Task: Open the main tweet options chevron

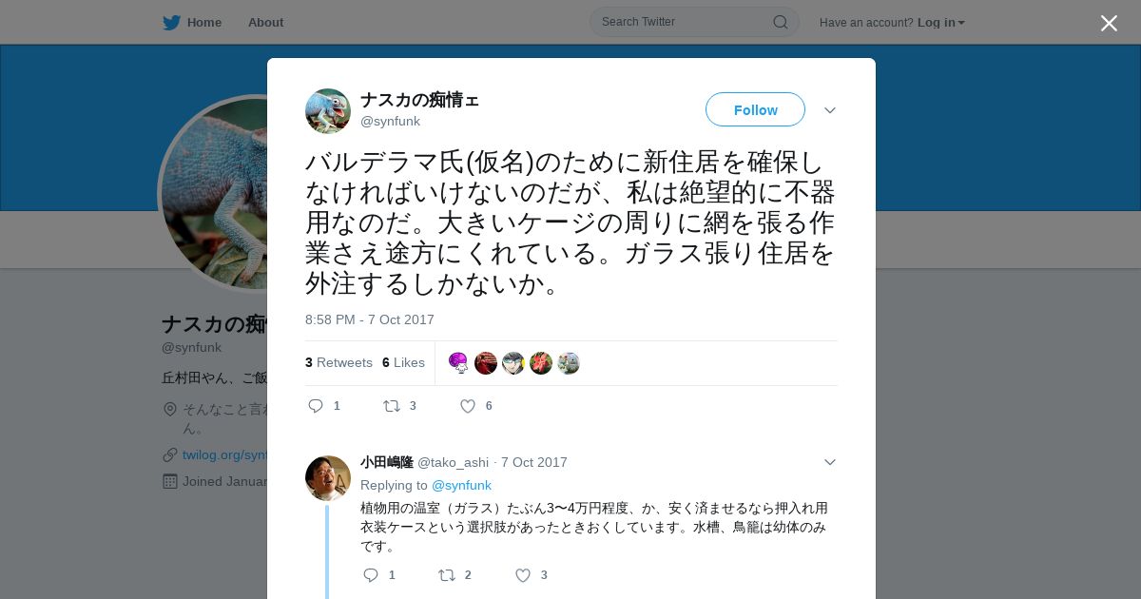Action: click(830, 110)
